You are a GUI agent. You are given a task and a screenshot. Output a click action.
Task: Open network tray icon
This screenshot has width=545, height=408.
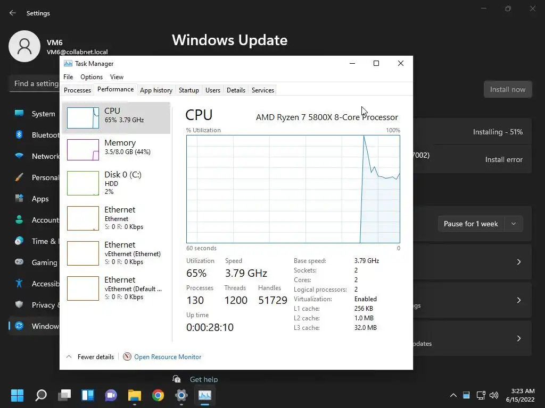click(481, 395)
